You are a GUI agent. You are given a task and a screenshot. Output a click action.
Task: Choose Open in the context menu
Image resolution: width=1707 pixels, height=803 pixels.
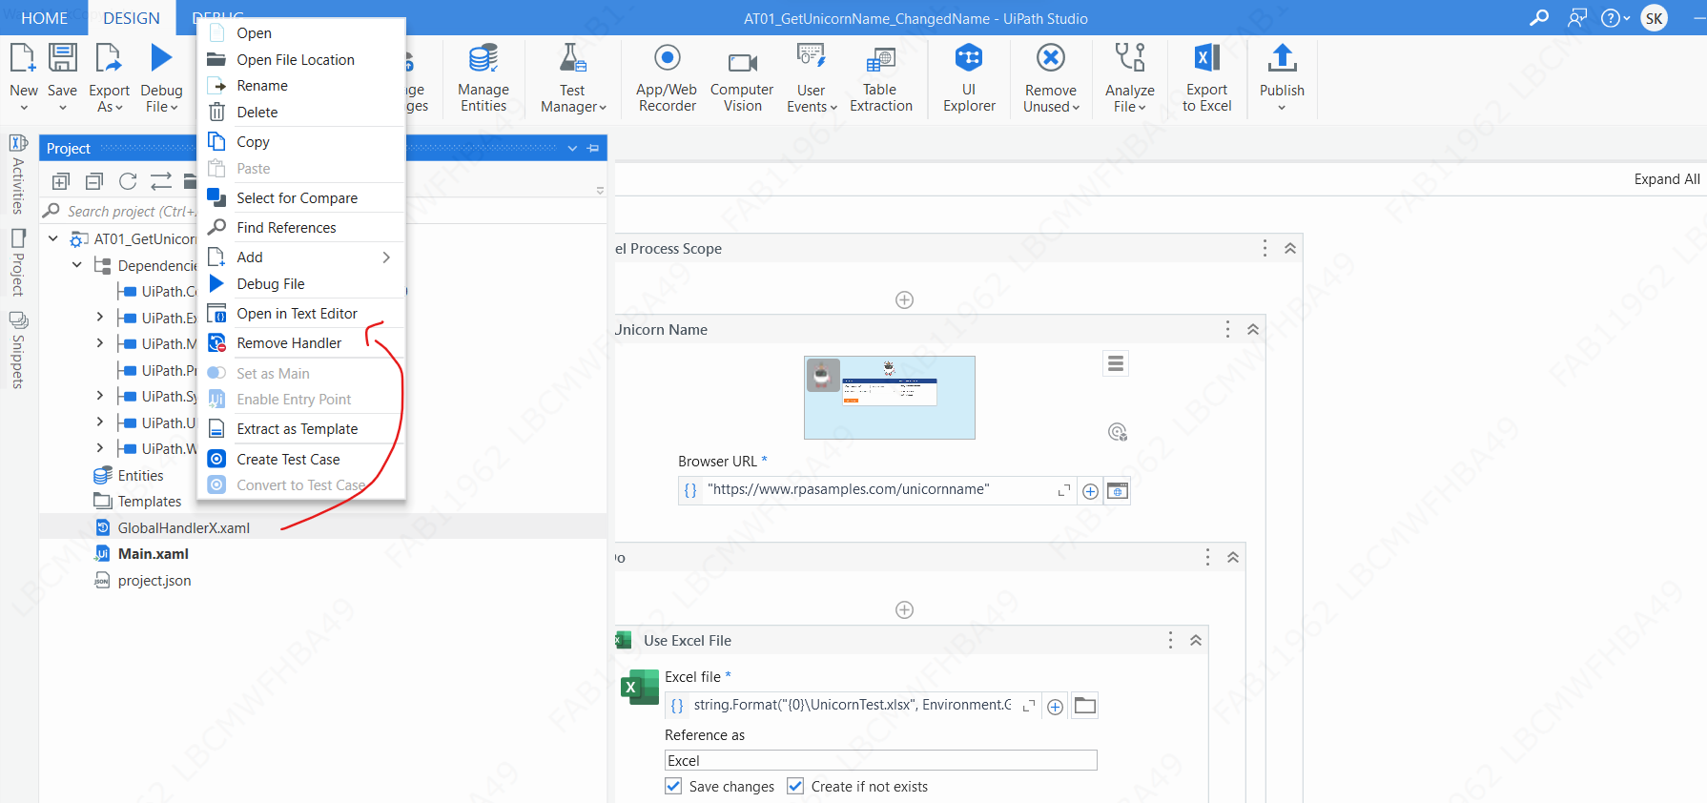(x=301, y=33)
